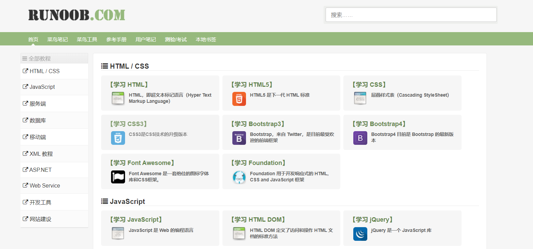The height and width of the screenshot is (249, 533).
Task: Open the 【学习 Font Awesome】 tutorial link
Action: 142,163
